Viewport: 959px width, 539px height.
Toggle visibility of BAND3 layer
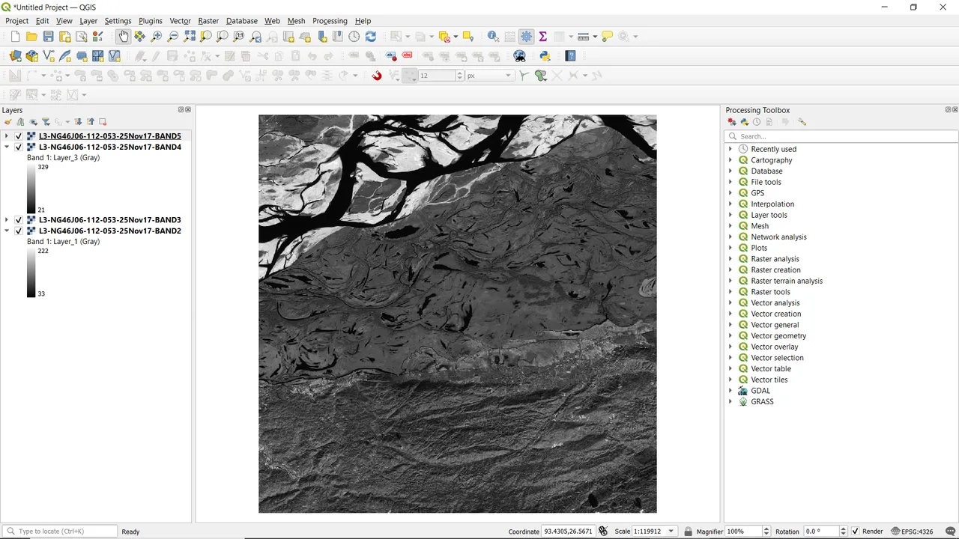19,220
